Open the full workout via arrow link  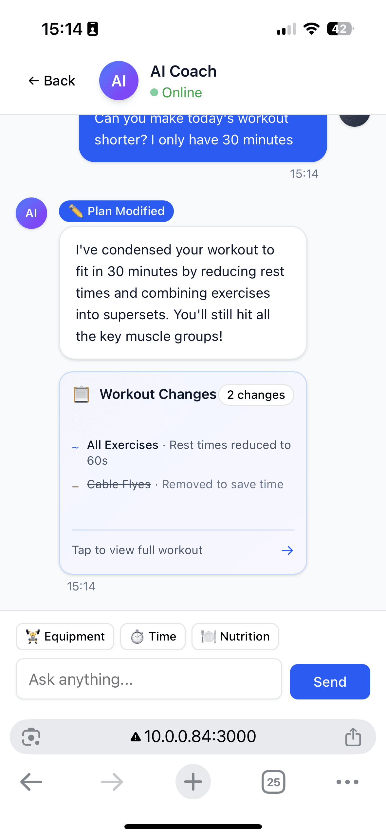tap(287, 550)
